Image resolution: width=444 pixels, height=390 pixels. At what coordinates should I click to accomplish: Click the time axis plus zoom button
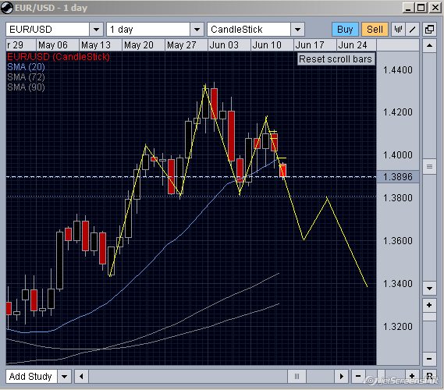[x=412, y=377]
